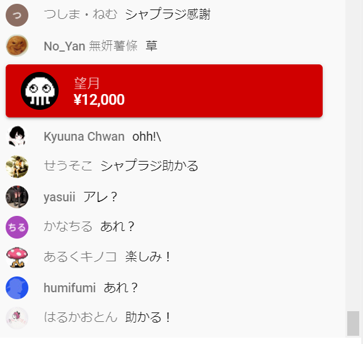
Task: Click the chat message シャプラジ助かる
Action: pyautogui.click(x=149, y=166)
